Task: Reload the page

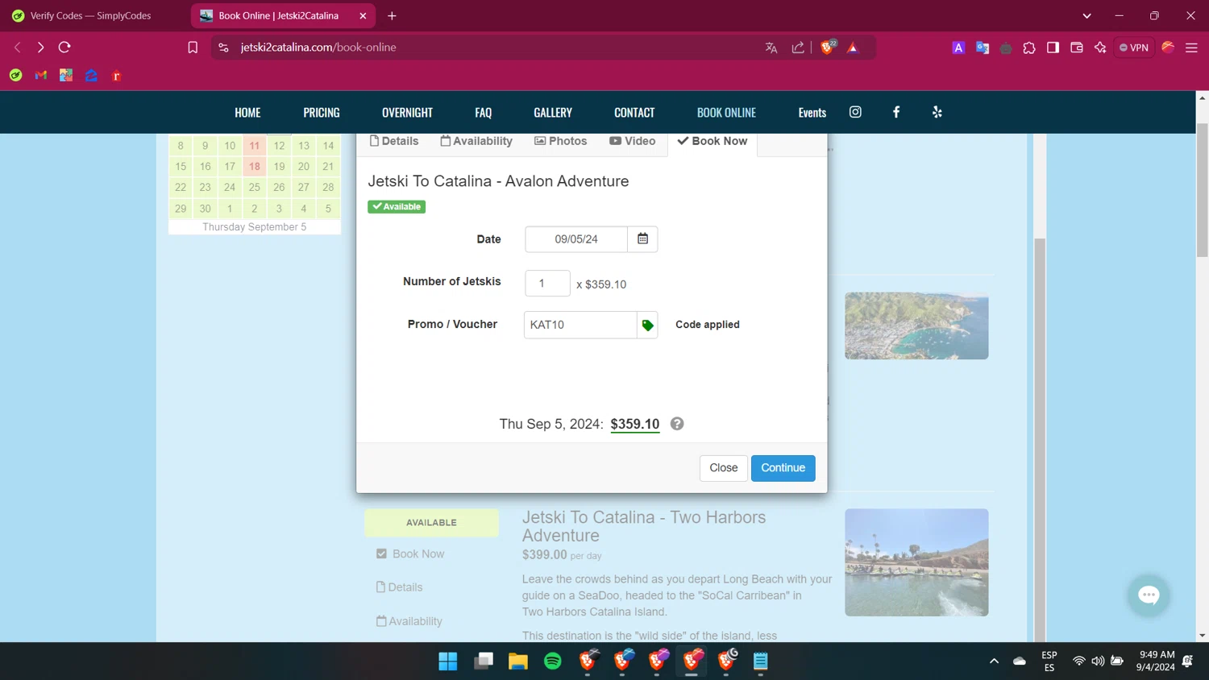Action: pyautogui.click(x=64, y=48)
